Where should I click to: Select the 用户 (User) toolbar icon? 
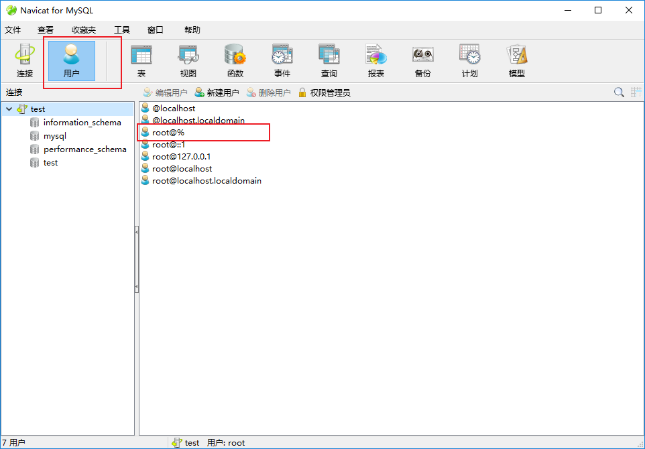click(x=72, y=61)
